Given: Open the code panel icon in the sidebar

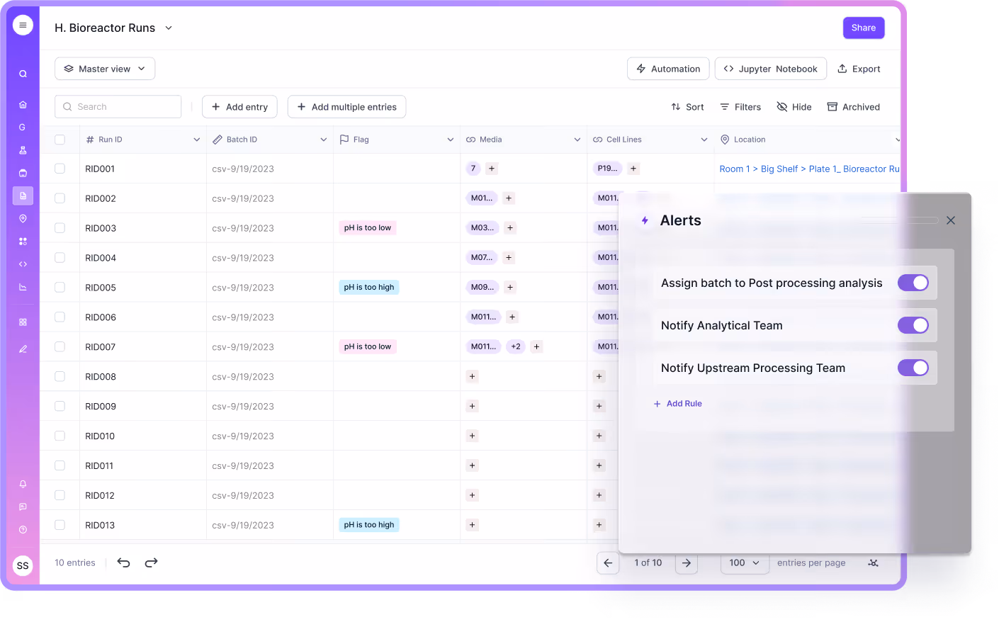Looking at the screenshot, I should coord(22,264).
